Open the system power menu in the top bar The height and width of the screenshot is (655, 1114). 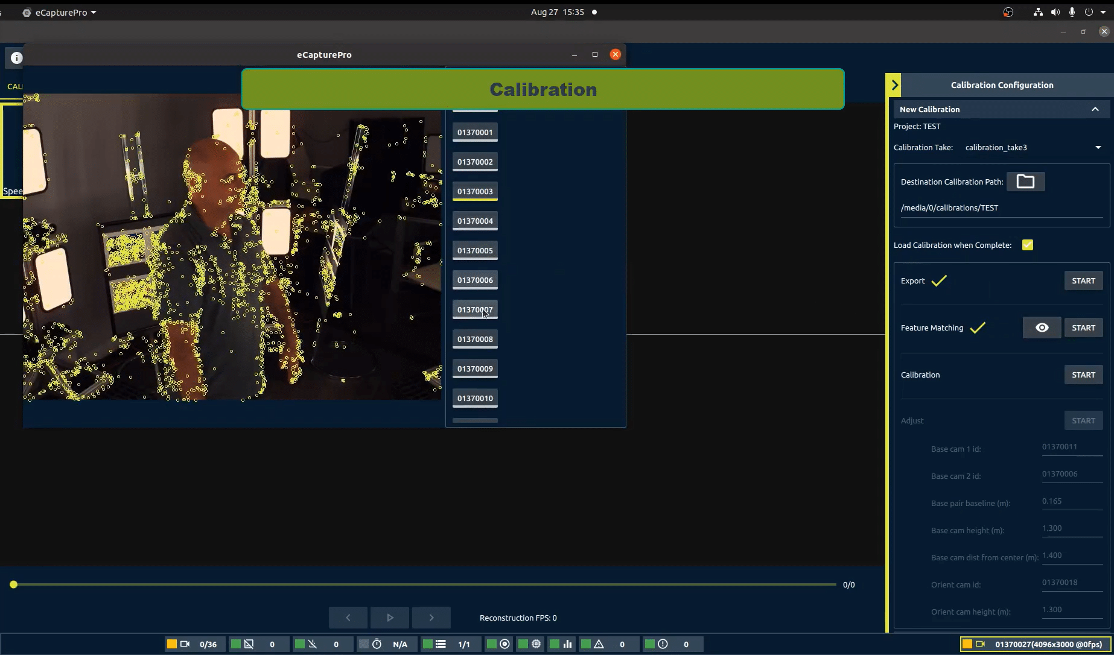point(1088,11)
